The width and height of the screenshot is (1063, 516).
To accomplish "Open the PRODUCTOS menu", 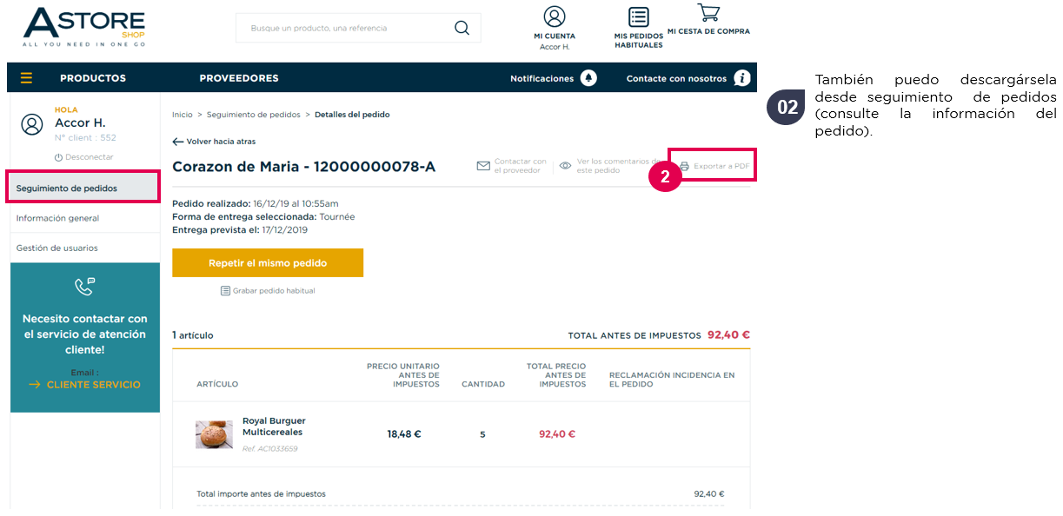I will coord(93,78).
